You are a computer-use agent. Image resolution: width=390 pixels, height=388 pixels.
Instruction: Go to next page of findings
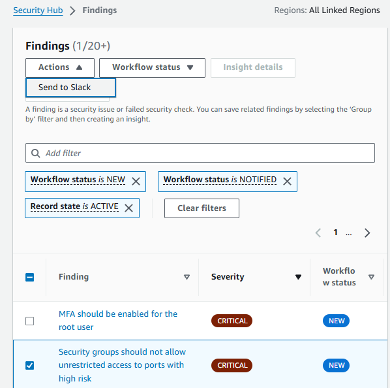click(367, 233)
